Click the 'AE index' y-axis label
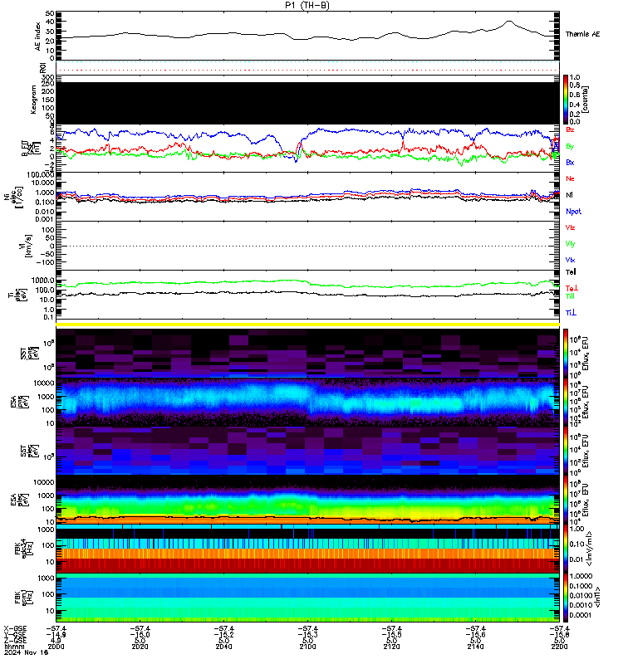The width and height of the screenshot is (623, 664). 38,37
